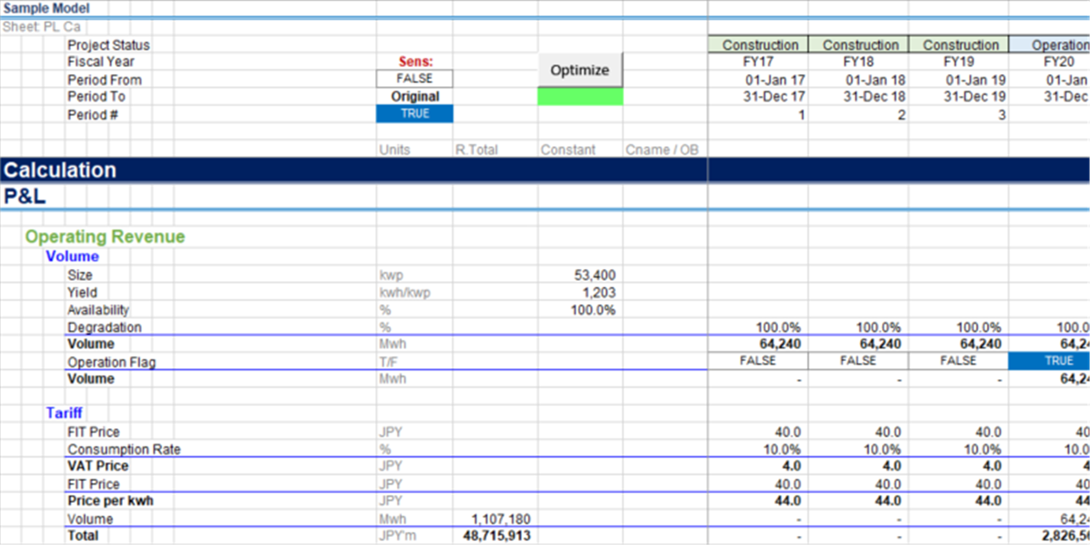Select the Original label cell
Viewport: 1090px width, 545px height.
point(415,96)
